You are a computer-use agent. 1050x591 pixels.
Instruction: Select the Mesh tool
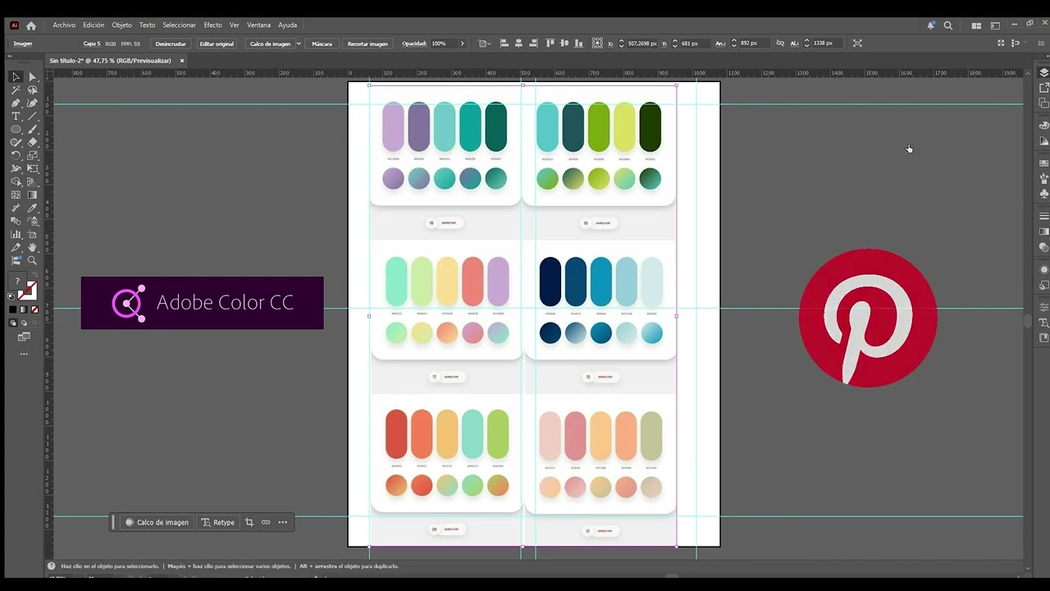[16, 195]
